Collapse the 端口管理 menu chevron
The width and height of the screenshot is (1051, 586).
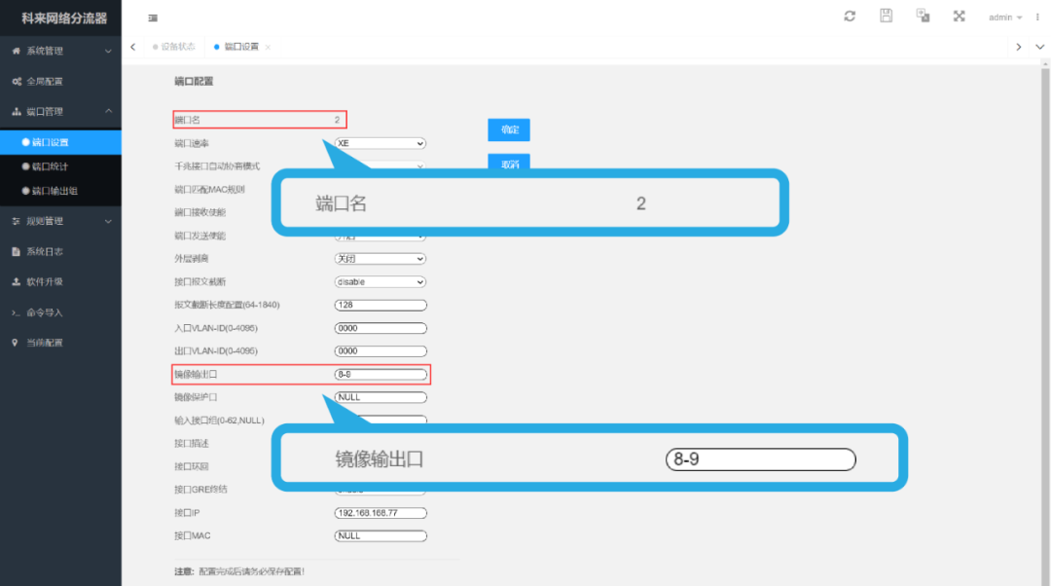point(108,111)
